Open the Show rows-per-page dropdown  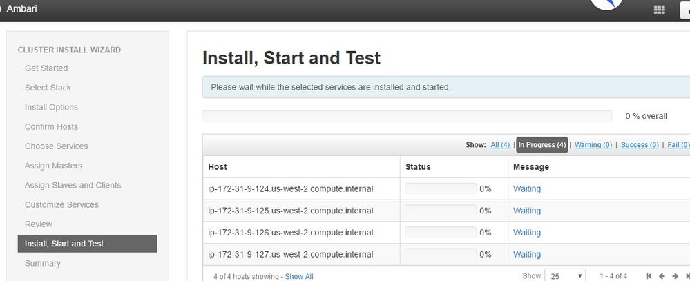tap(565, 276)
